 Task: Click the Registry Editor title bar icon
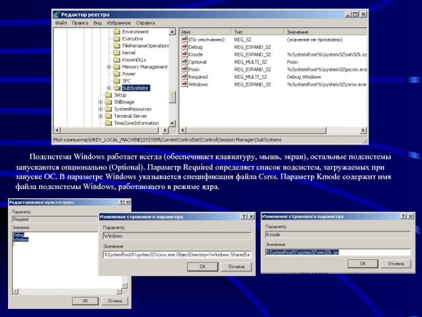click(56, 15)
